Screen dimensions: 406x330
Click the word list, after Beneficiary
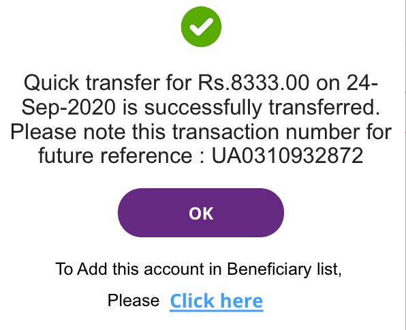tap(329, 269)
